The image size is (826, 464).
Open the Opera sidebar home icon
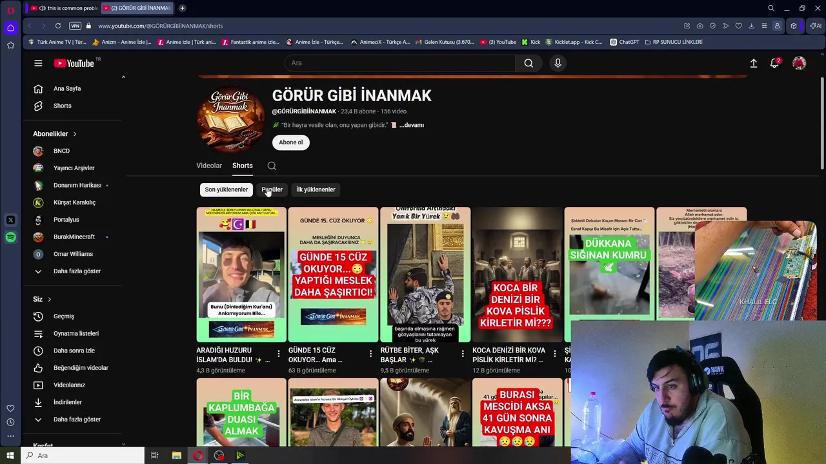[x=10, y=28]
